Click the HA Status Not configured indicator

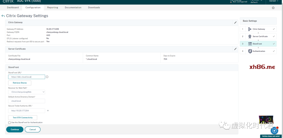pyautogui.click(x=239, y=1)
